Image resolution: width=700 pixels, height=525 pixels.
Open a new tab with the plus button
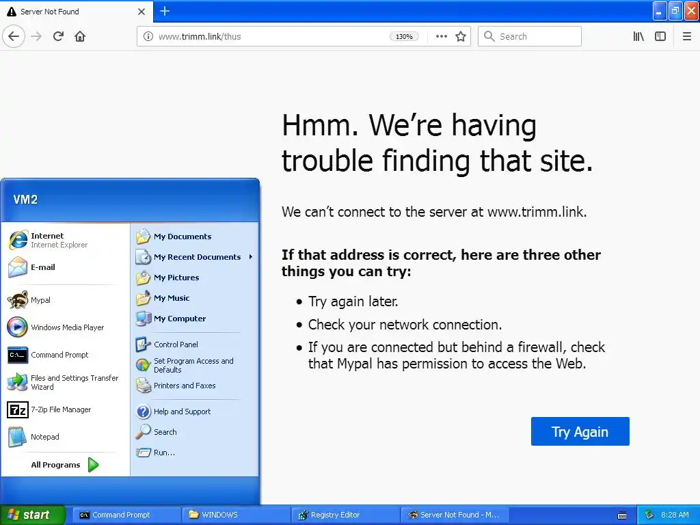pos(165,11)
